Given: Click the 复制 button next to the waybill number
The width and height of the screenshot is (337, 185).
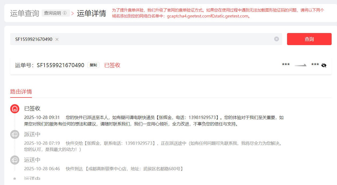Looking at the screenshot, I should [93, 65].
